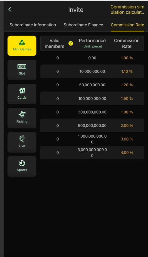Open the Subordinate Finance tab

click(83, 25)
